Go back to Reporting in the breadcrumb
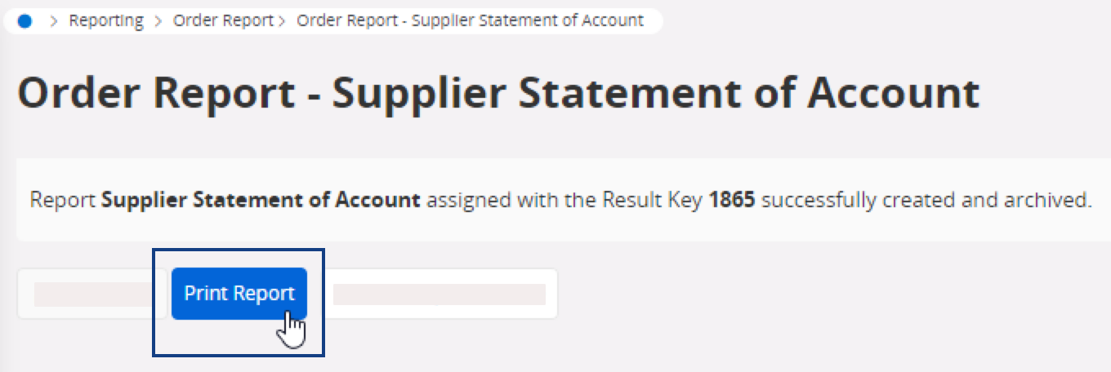Image resolution: width=1111 pixels, height=372 pixels. [x=106, y=21]
